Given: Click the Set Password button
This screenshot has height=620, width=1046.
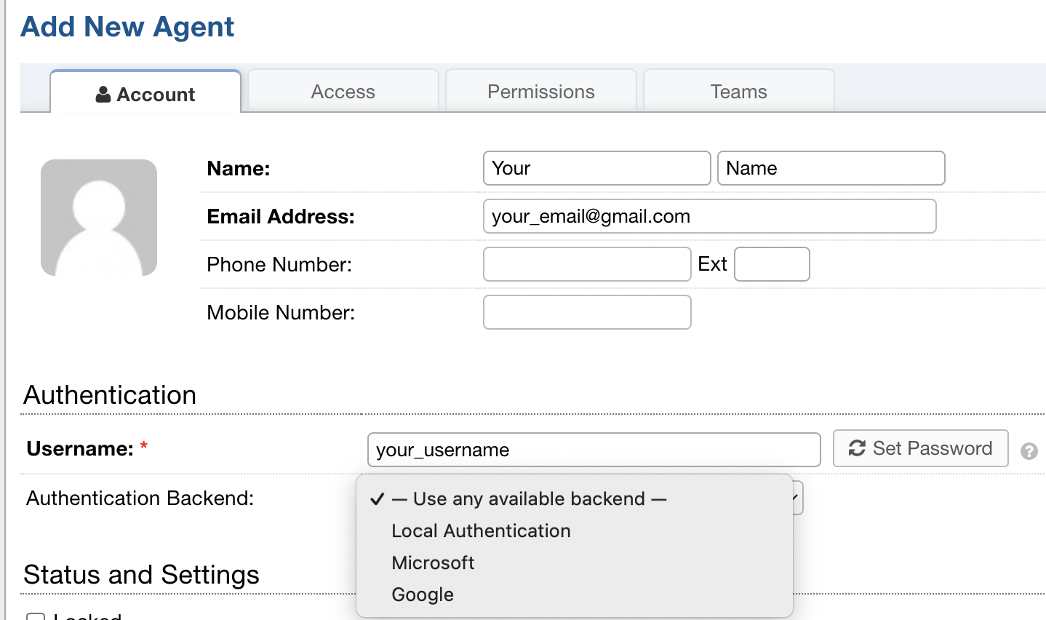Looking at the screenshot, I should pos(920,448).
